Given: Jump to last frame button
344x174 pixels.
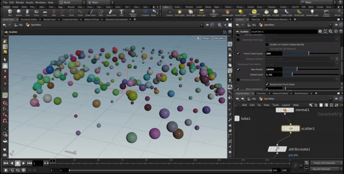Looking at the screenshot, I should tap(29, 163).
